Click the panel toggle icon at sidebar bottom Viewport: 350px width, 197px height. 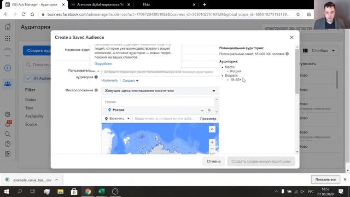point(8,154)
